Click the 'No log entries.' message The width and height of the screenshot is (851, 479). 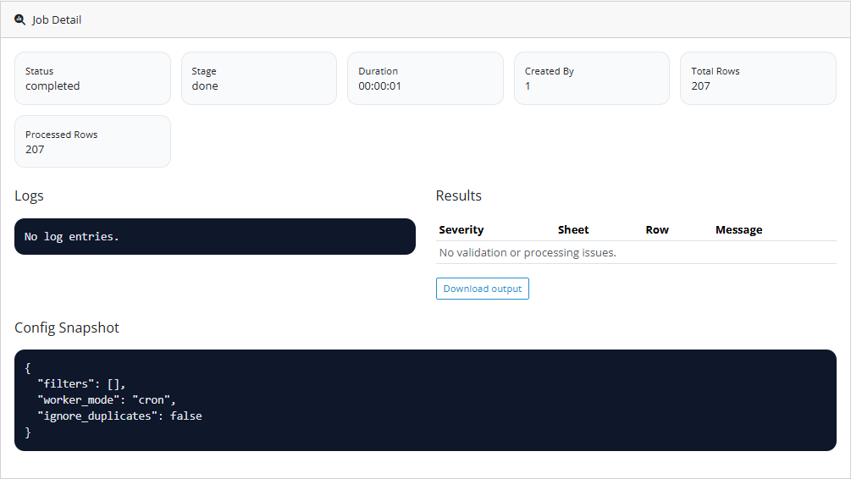(x=72, y=236)
